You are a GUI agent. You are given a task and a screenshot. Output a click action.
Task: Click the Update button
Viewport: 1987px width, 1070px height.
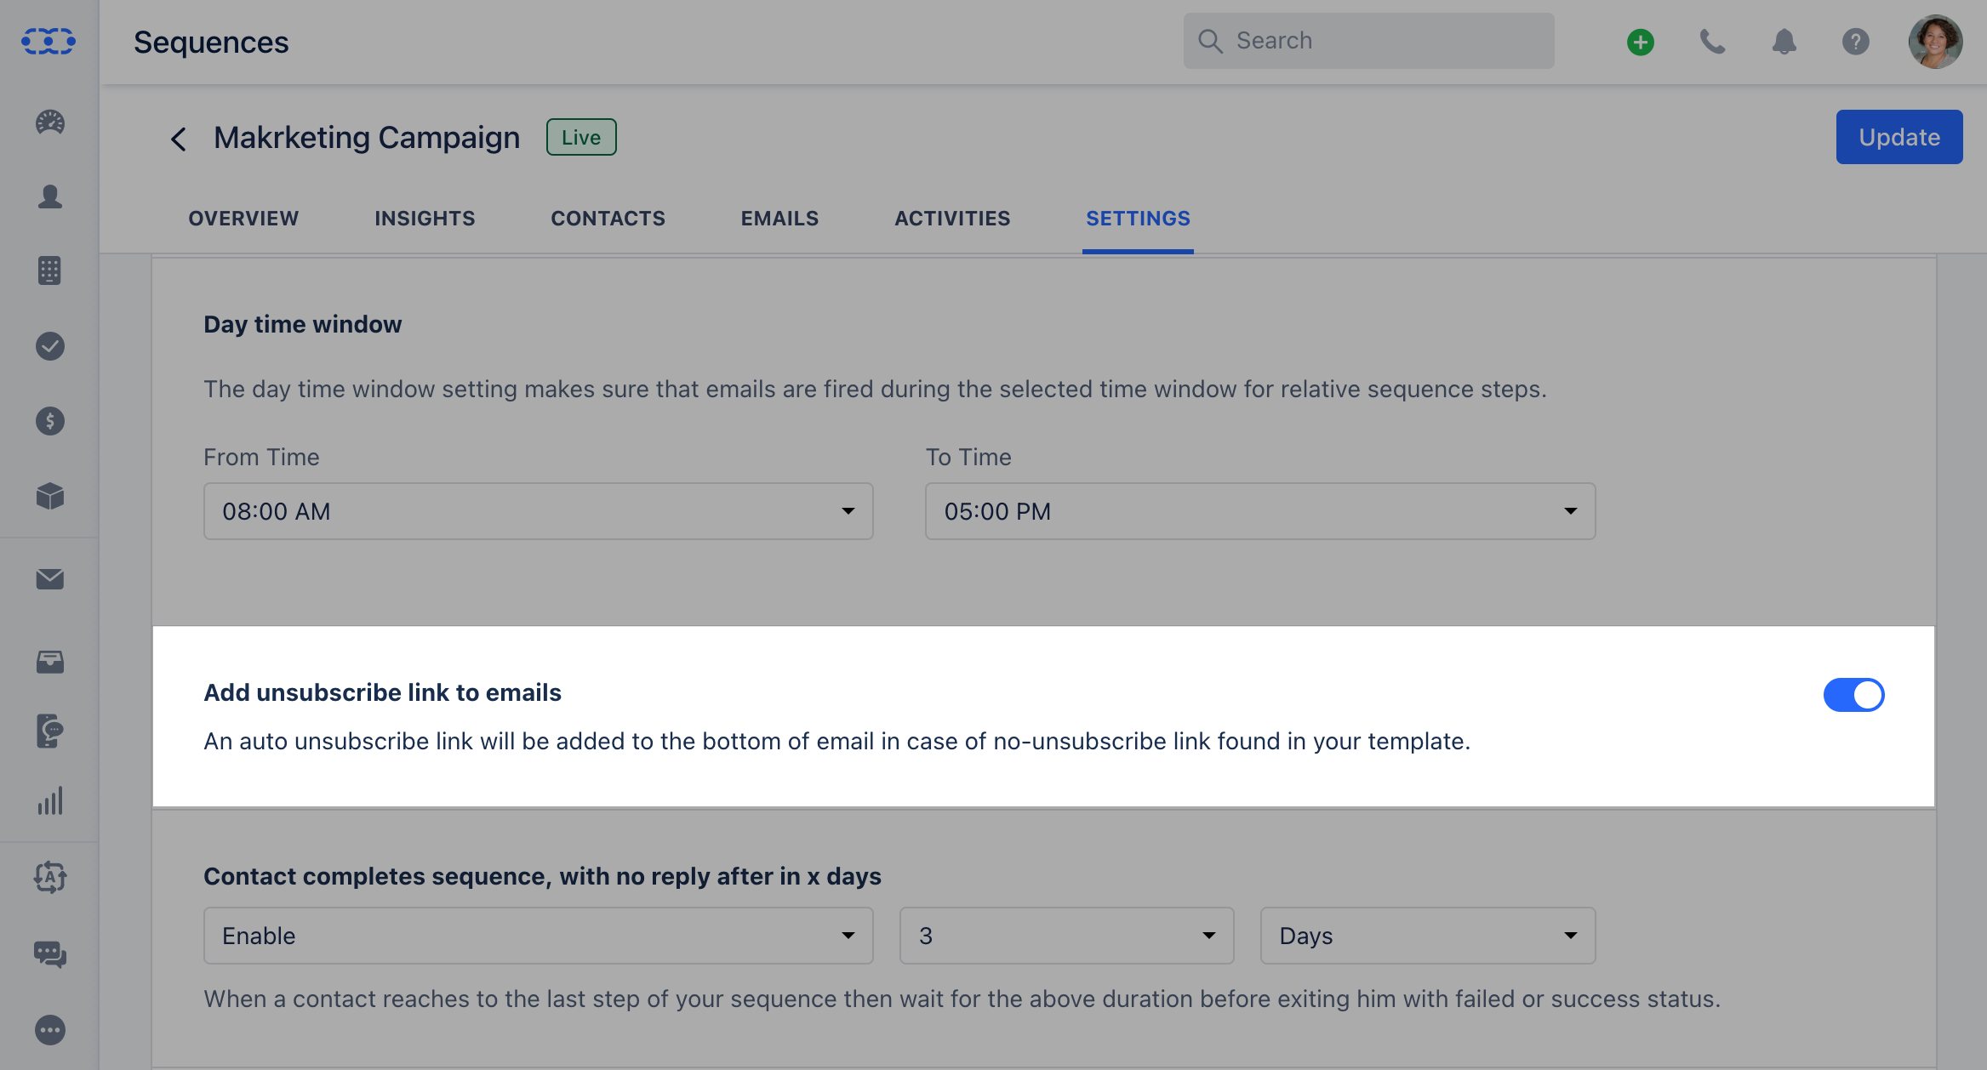[1899, 137]
